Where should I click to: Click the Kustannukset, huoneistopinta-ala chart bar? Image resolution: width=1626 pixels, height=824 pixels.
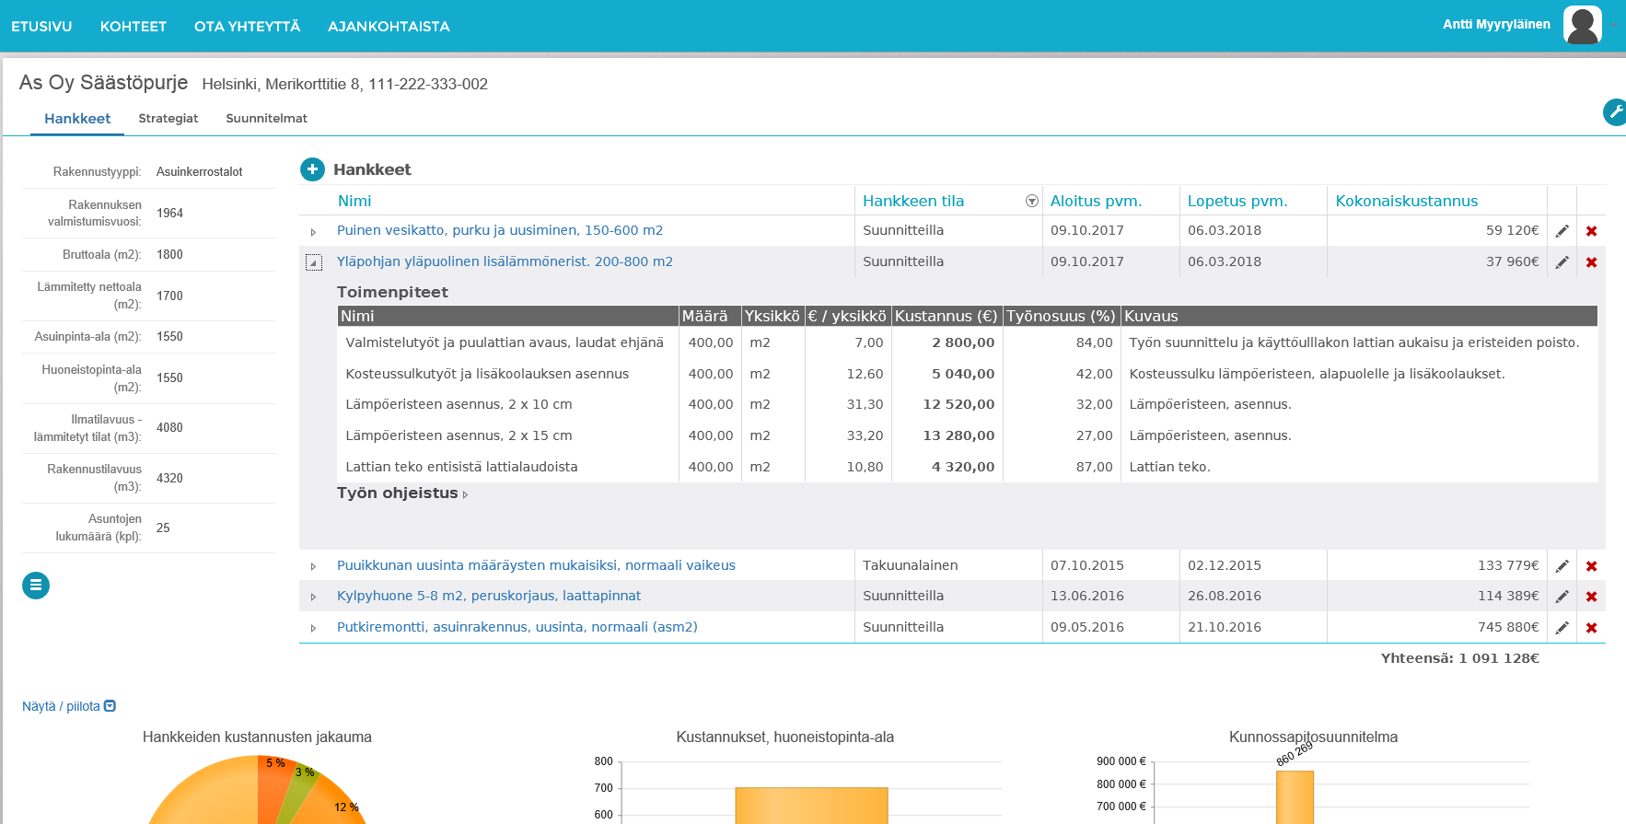pyautogui.click(x=811, y=806)
